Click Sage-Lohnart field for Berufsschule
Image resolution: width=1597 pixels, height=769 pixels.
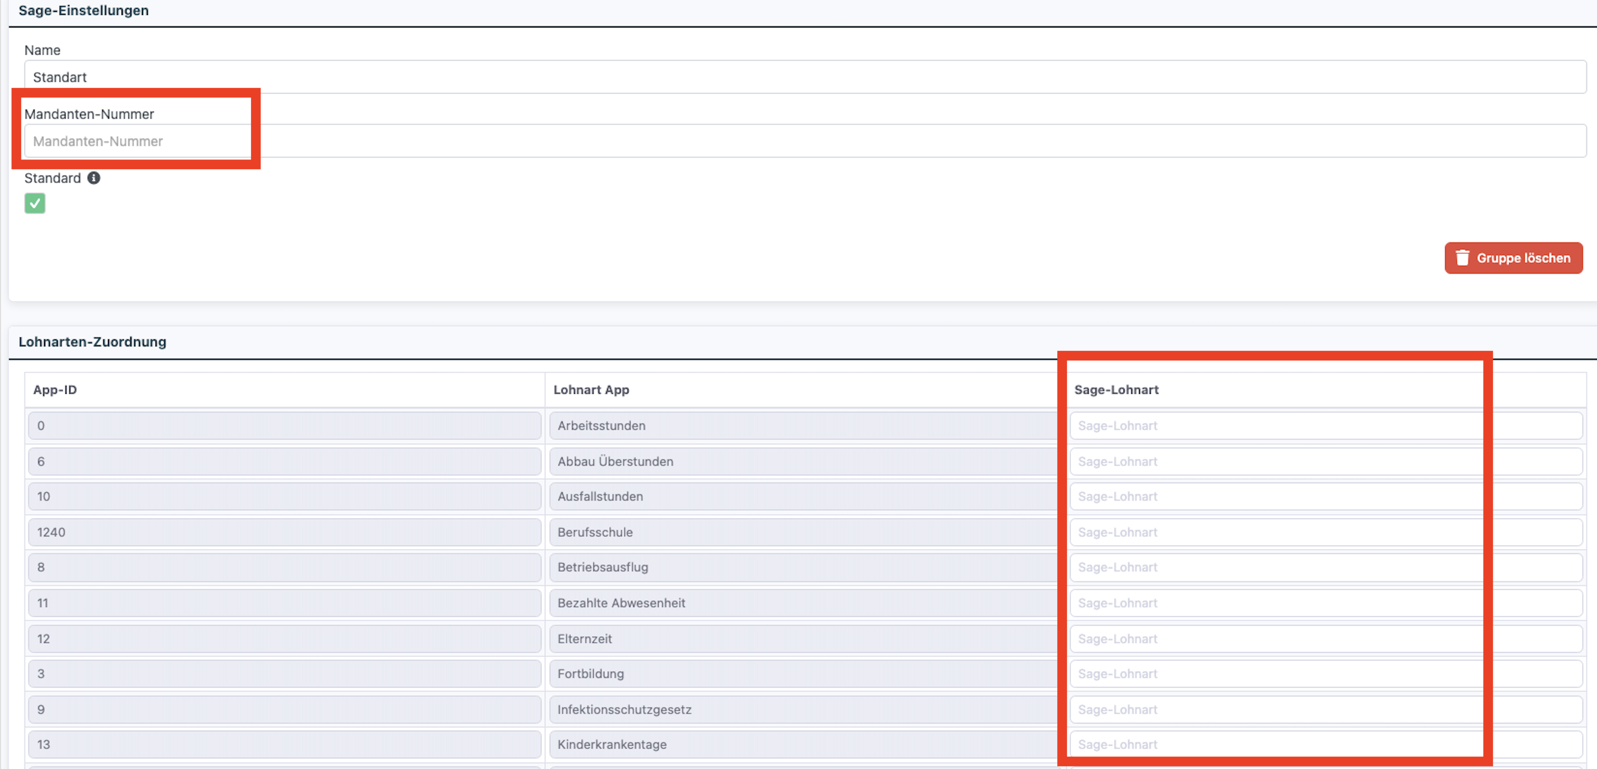1325,532
